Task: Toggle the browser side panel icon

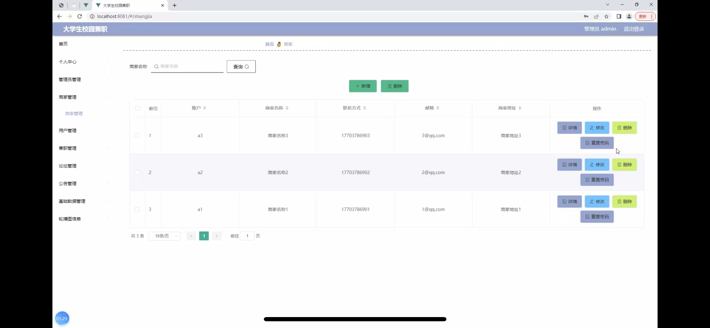Action: (619, 17)
